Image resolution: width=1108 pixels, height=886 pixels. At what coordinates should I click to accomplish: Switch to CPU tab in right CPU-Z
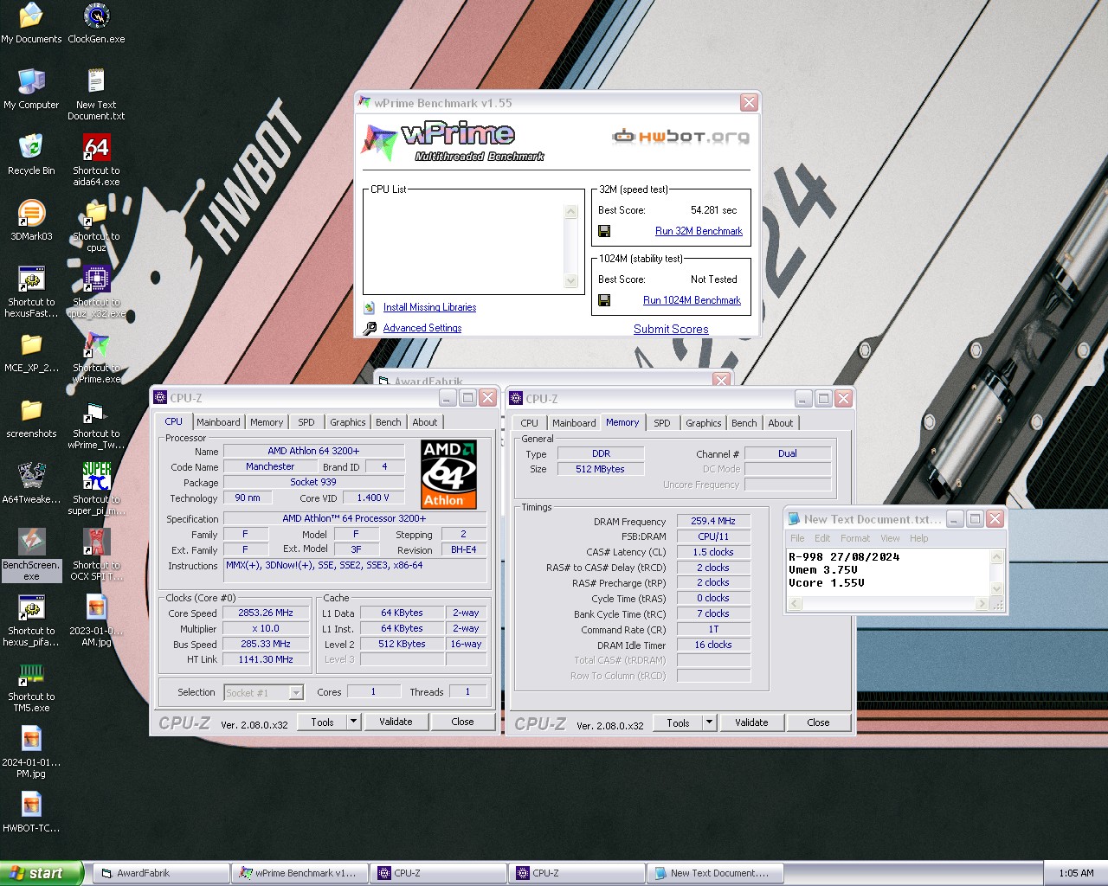coord(530,423)
